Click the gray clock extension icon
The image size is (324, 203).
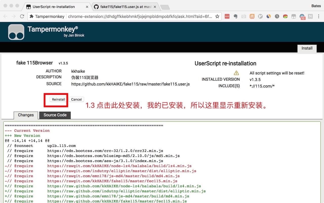click(x=277, y=16)
